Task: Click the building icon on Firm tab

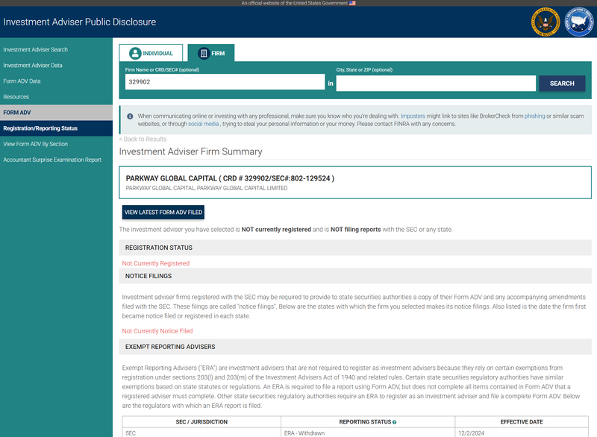Action: [x=204, y=53]
